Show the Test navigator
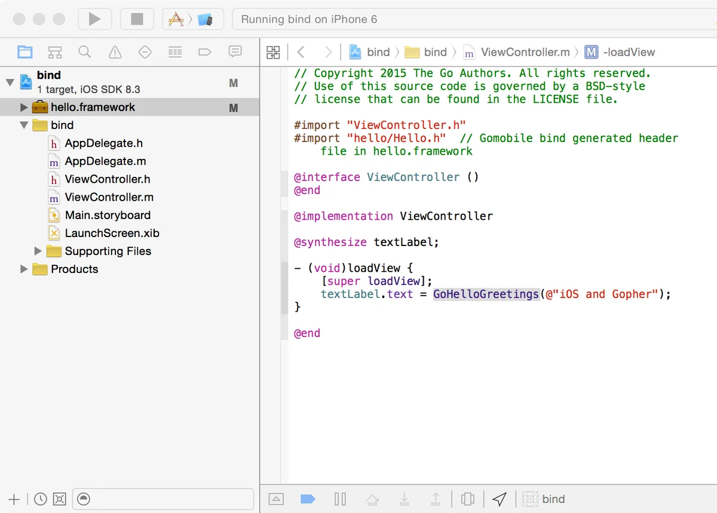 (x=145, y=52)
